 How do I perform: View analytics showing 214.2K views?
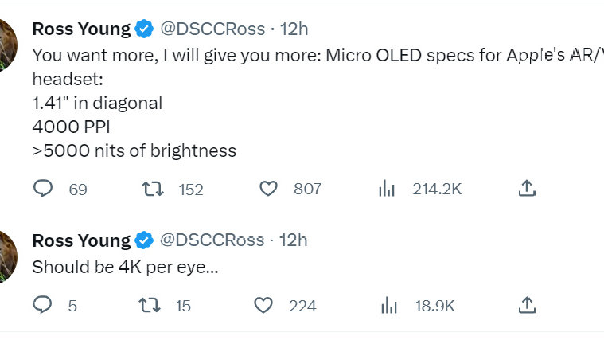coord(387,189)
